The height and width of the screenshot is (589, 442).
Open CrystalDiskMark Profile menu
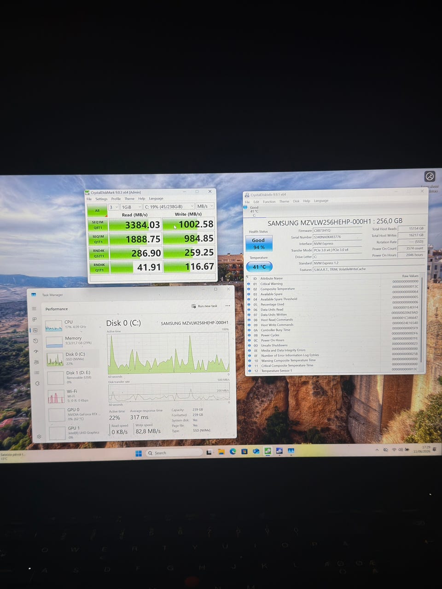116,199
